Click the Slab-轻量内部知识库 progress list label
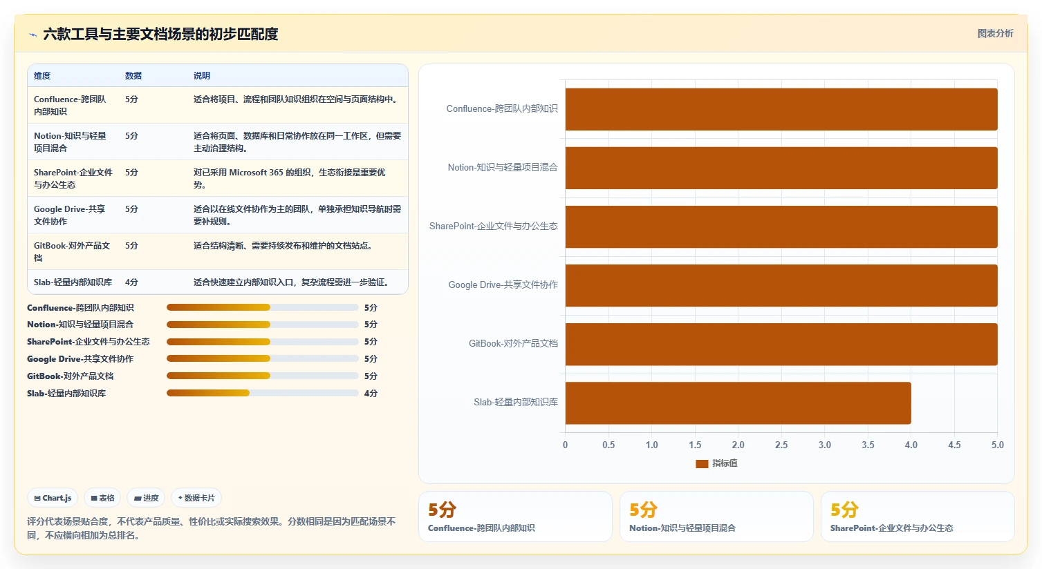Screen dimensions: 1042x569 click(x=66, y=393)
